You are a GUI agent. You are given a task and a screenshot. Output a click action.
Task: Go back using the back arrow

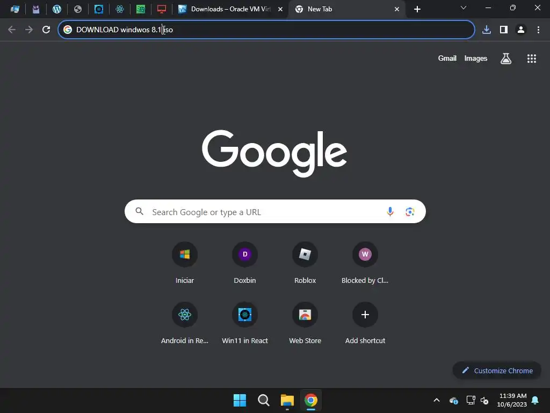click(12, 30)
